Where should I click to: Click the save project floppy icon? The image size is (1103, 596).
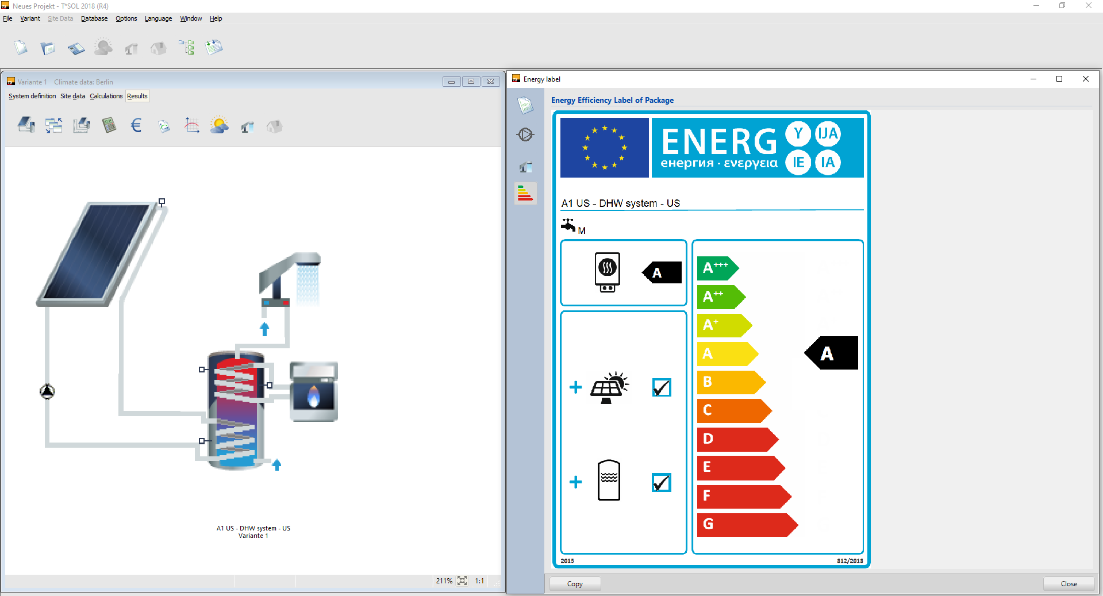click(76, 48)
